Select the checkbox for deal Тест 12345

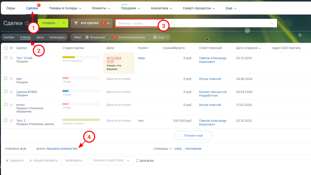5,58
